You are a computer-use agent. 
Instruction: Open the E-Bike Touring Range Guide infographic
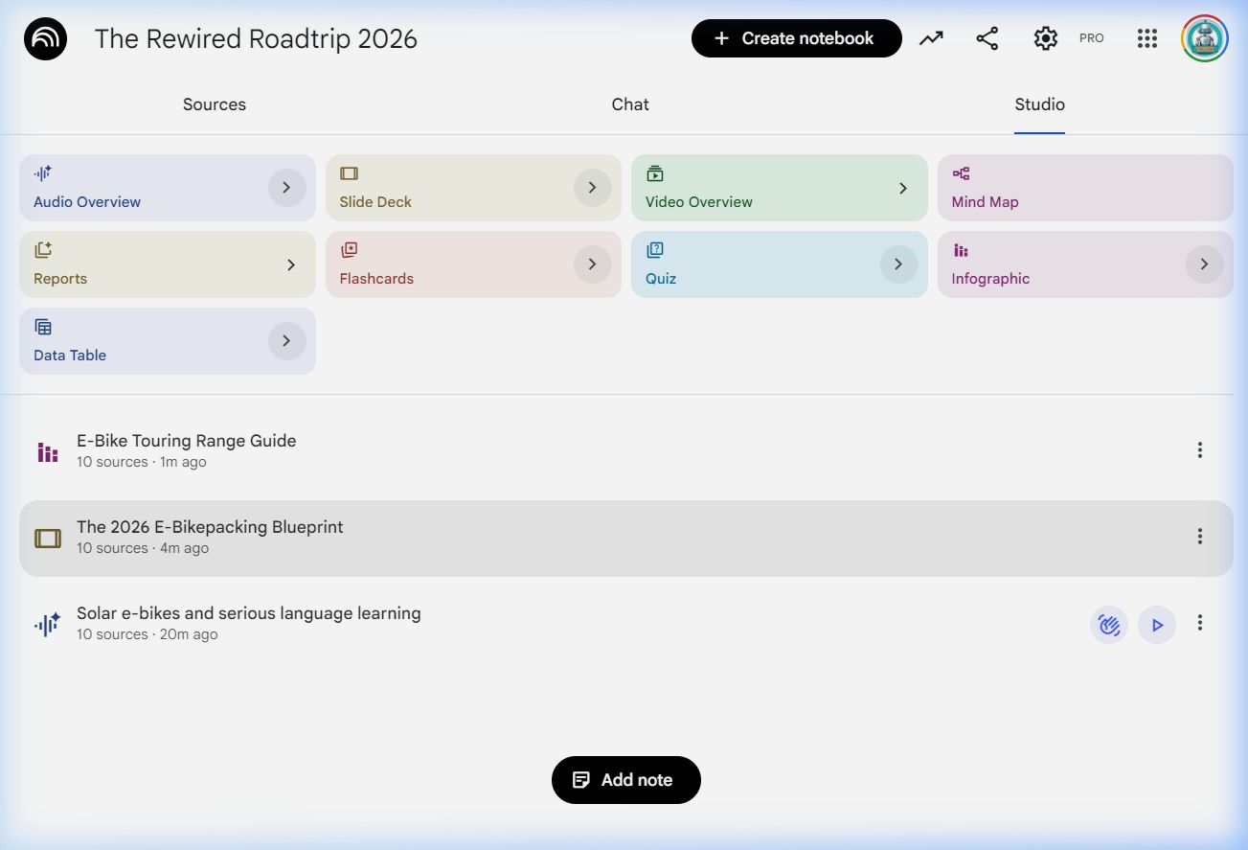187,442
